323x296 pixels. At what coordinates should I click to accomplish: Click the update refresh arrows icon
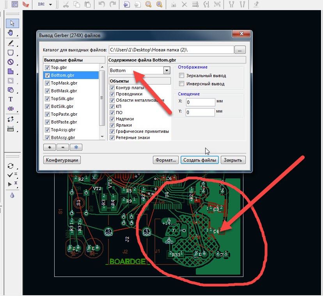[x=11, y=166]
